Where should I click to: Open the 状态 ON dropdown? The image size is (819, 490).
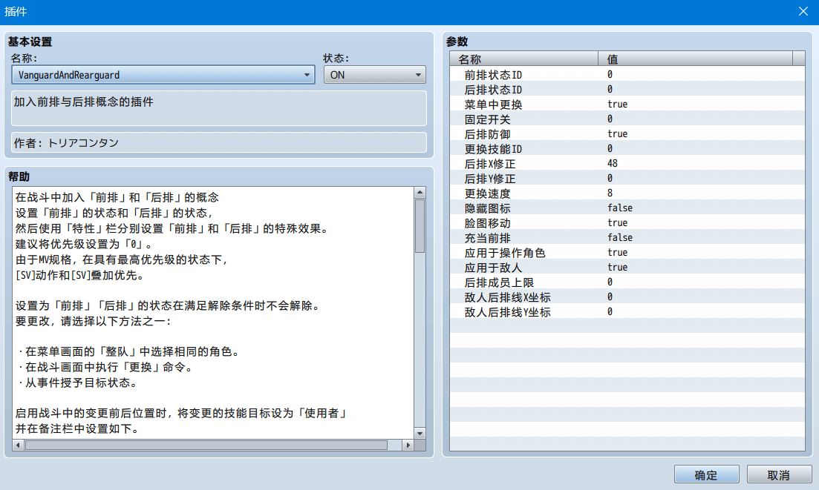pyautogui.click(x=374, y=75)
